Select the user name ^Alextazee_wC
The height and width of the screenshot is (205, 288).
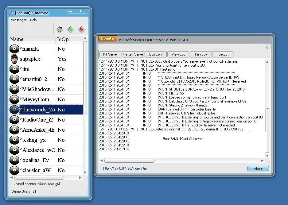(x=37, y=150)
